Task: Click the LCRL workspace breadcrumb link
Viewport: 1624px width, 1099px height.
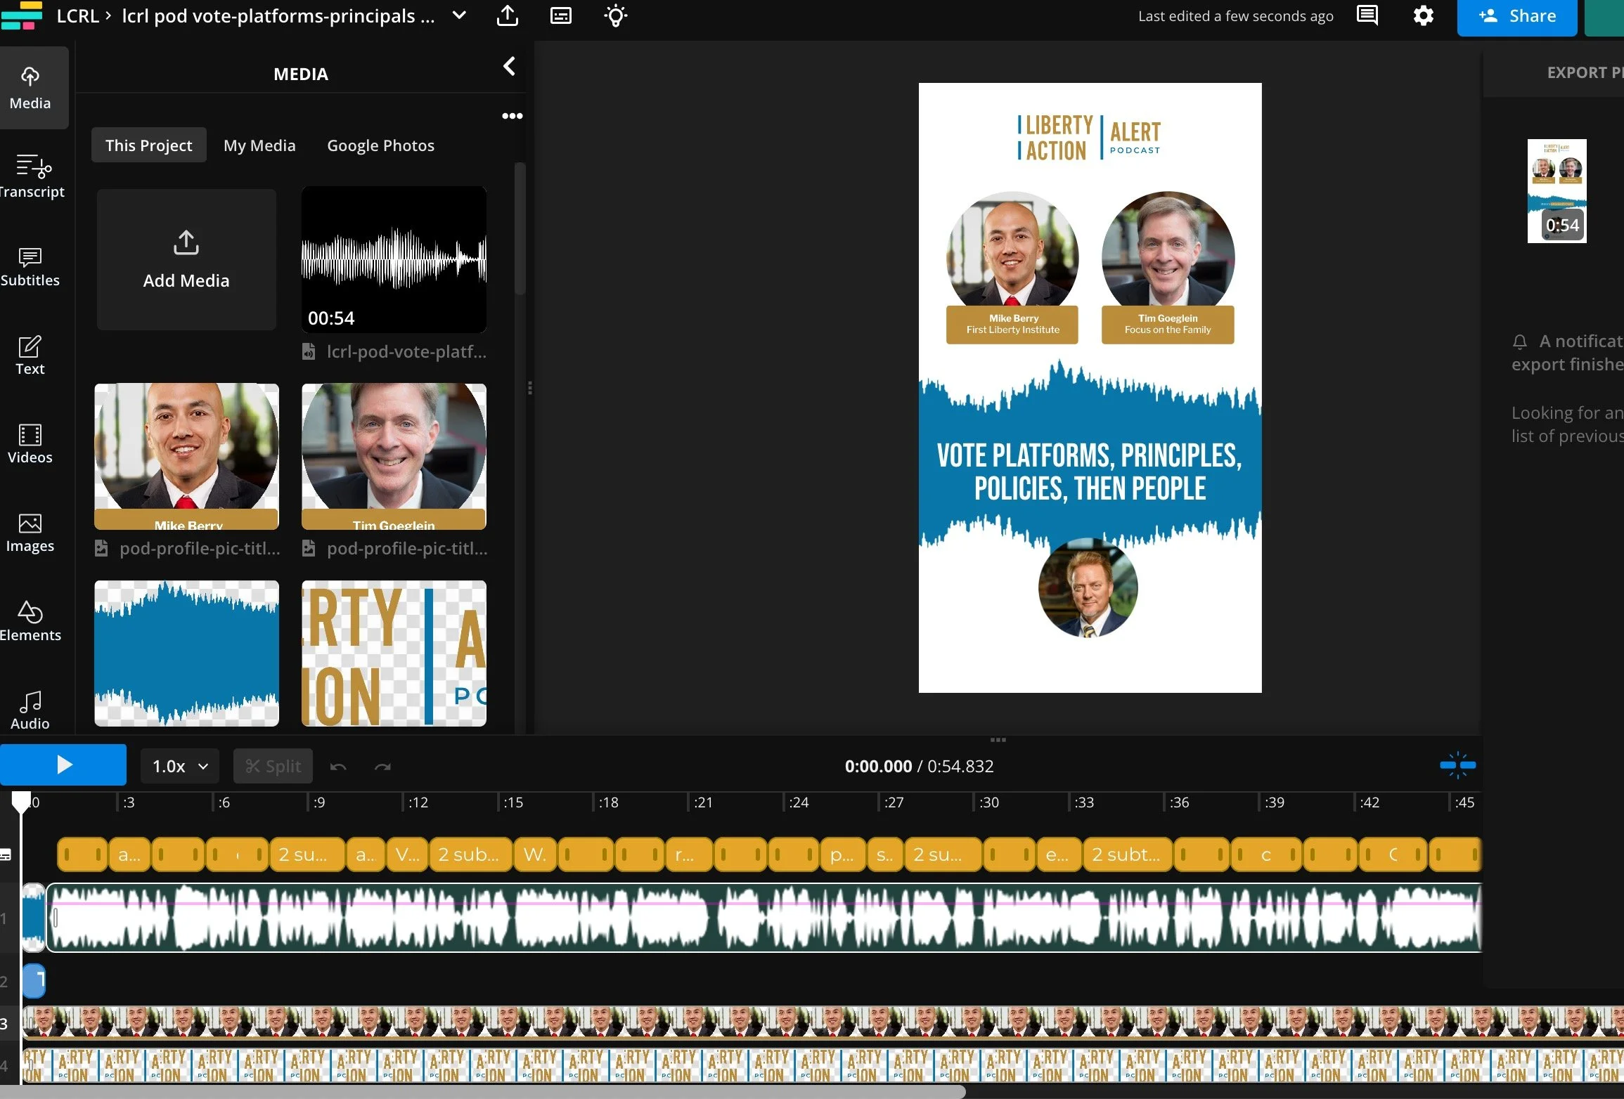Action: coord(77,15)
